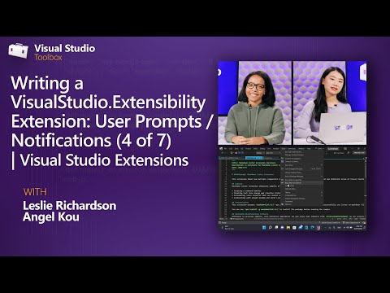Open the yellow File Explorer taskbar icon
This screenshot has width=390, height=293.
[288, 228]
